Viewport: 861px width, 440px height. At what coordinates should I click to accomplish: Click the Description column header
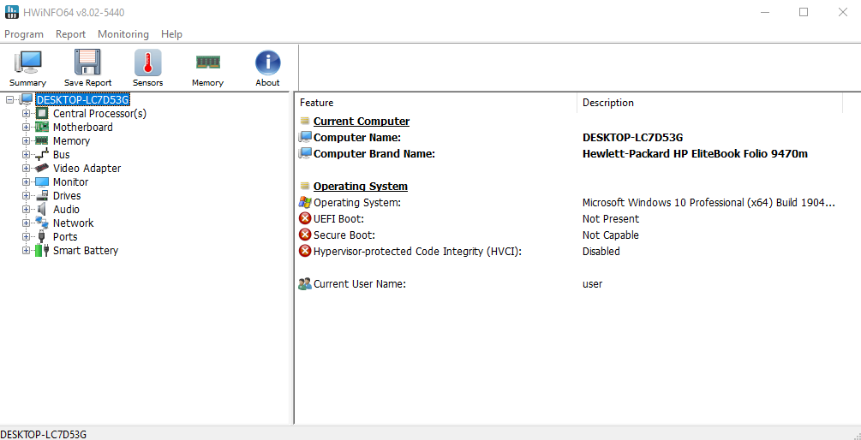709,103
